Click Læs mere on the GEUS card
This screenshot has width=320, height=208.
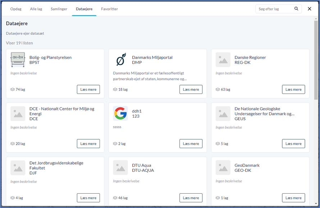click(293, 143)
